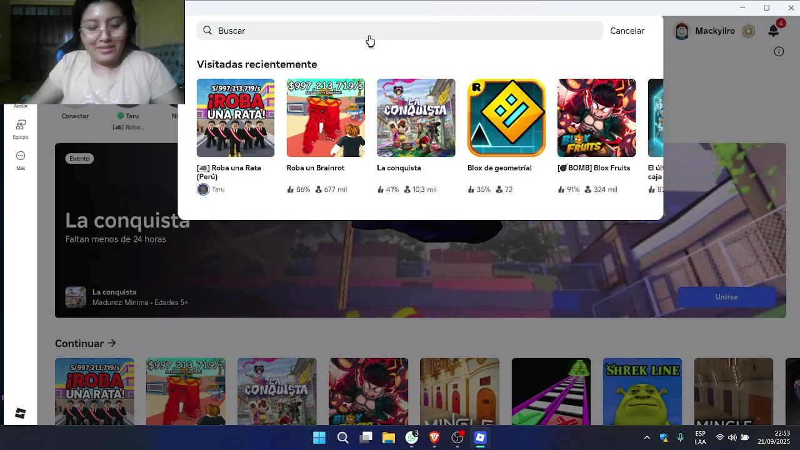Open WhatsApp from the taskbar
This screenshot has width=800, height=450.
(411, 437)
